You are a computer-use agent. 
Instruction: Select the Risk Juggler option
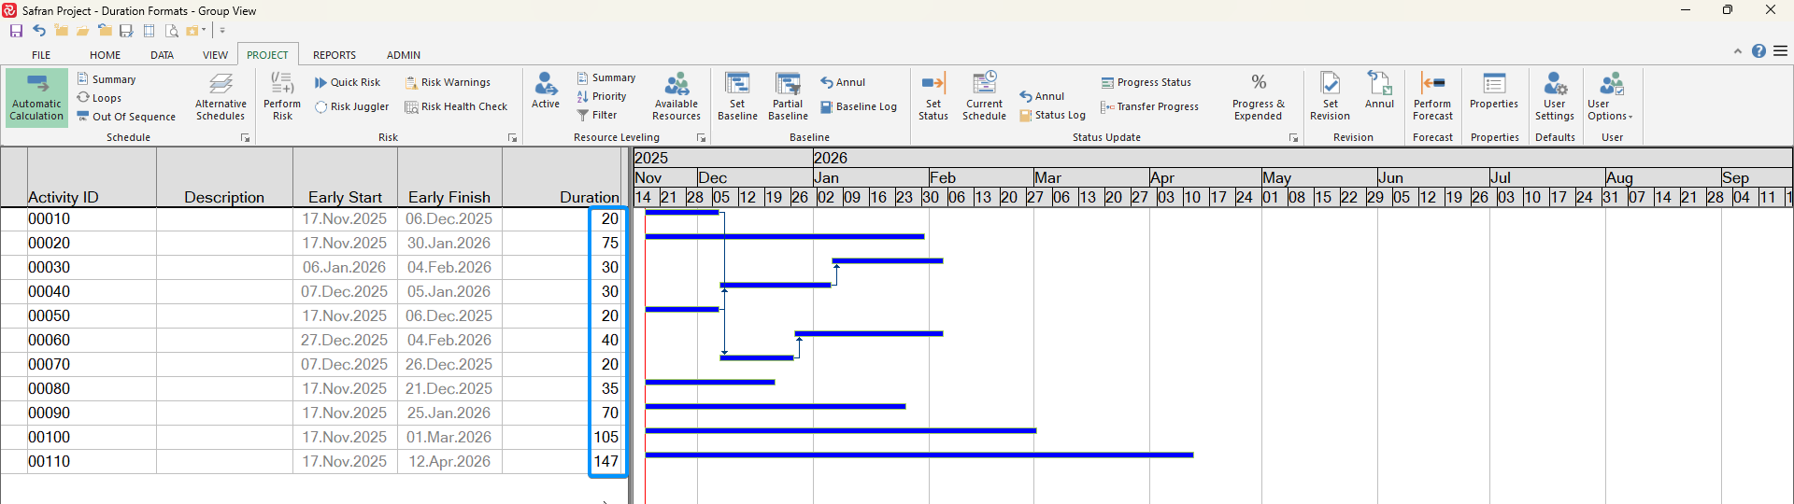tap(352, 107)
